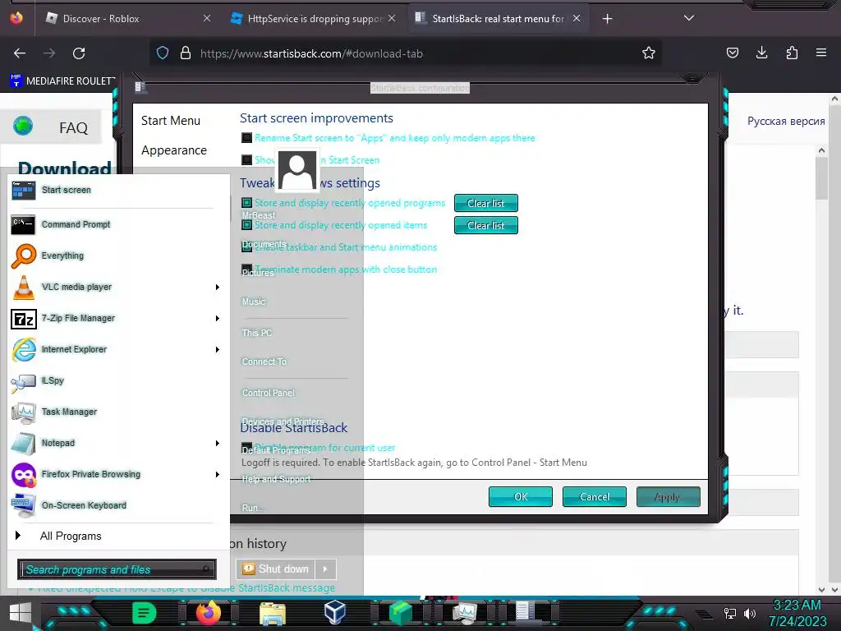Toggle Terminate modern apps with close button
Screen dimensions: 841x631
point(246,269)
